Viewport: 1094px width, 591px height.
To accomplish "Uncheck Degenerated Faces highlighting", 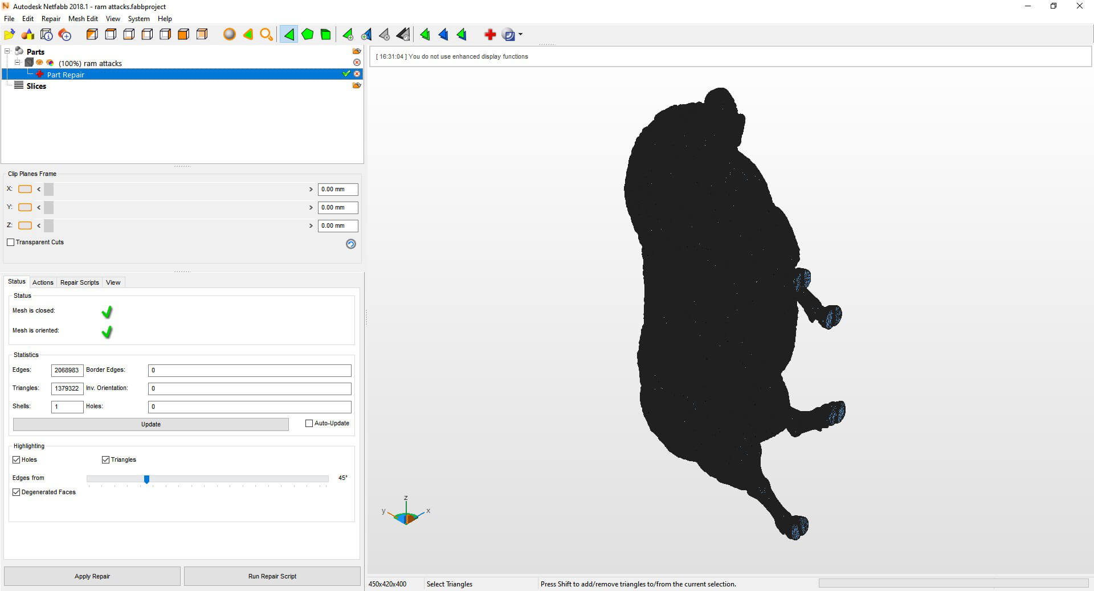I will (17, 492).
